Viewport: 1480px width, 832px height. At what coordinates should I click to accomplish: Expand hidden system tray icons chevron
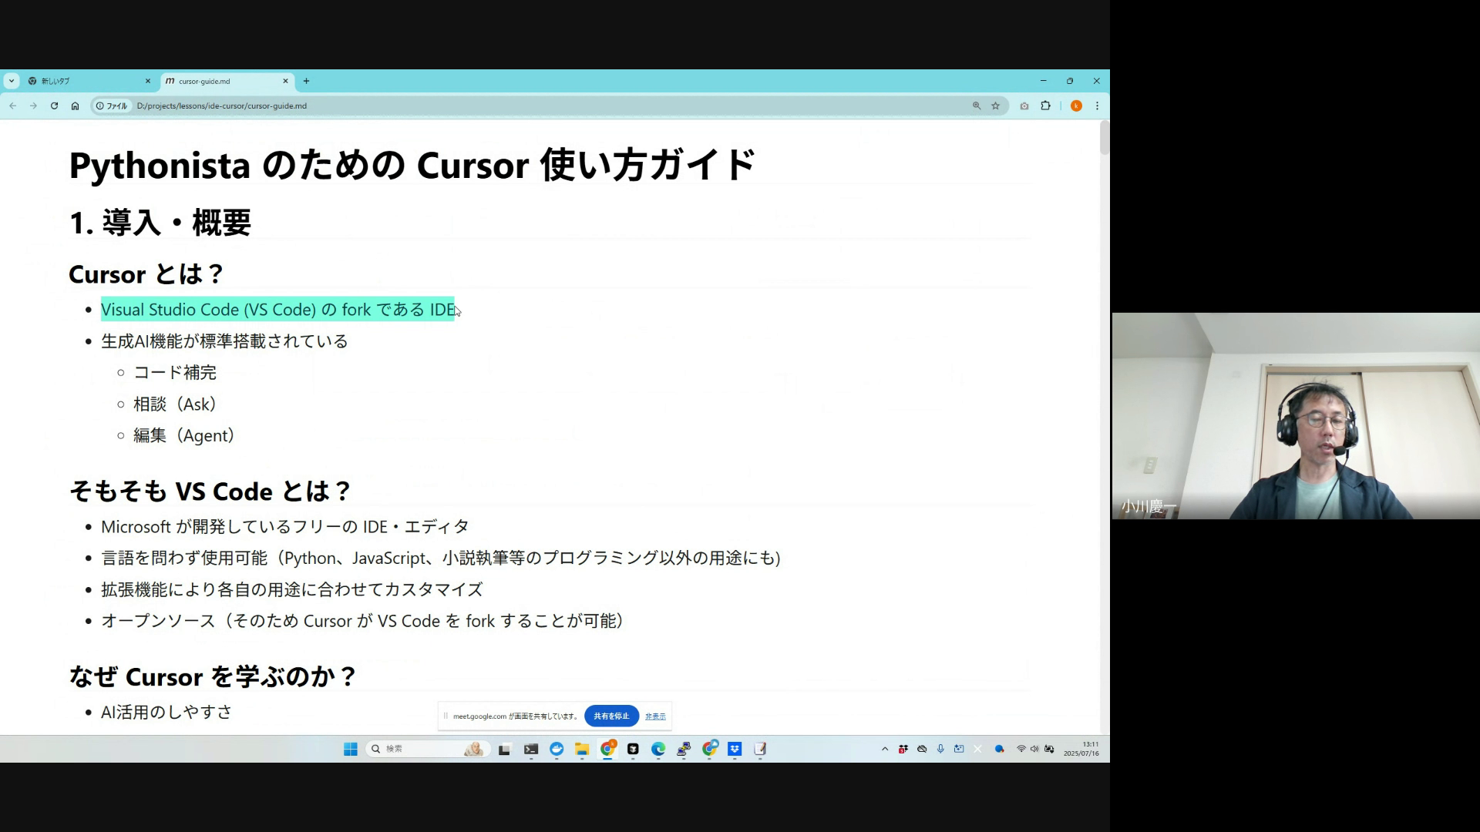pyautogui.click(x=884, y=749)
